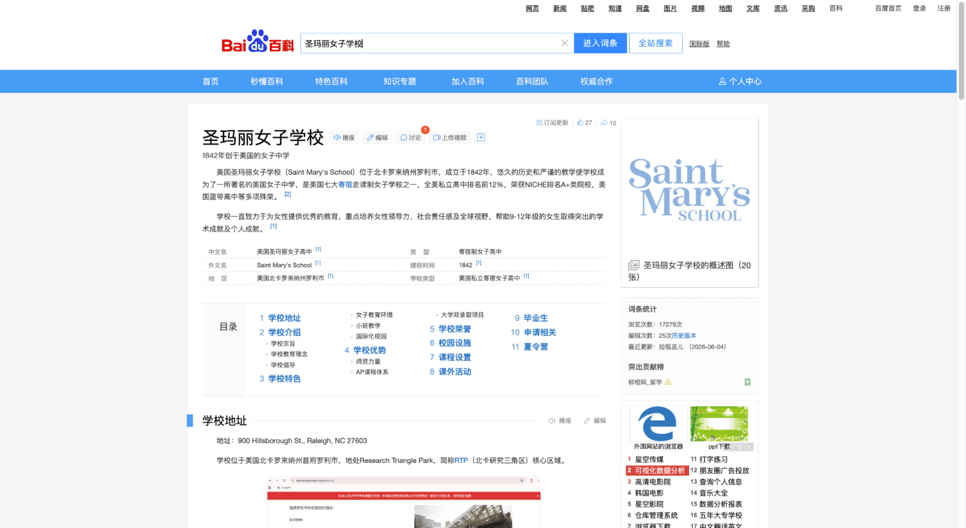The image size is (966, 528).
Task: Click the Baidu Baike logo
Action: 258,41
